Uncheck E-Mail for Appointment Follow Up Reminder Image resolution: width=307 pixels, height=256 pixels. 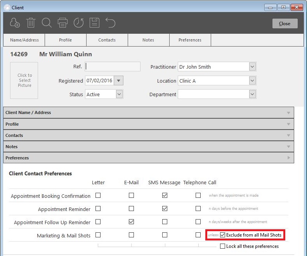point(131,222)
